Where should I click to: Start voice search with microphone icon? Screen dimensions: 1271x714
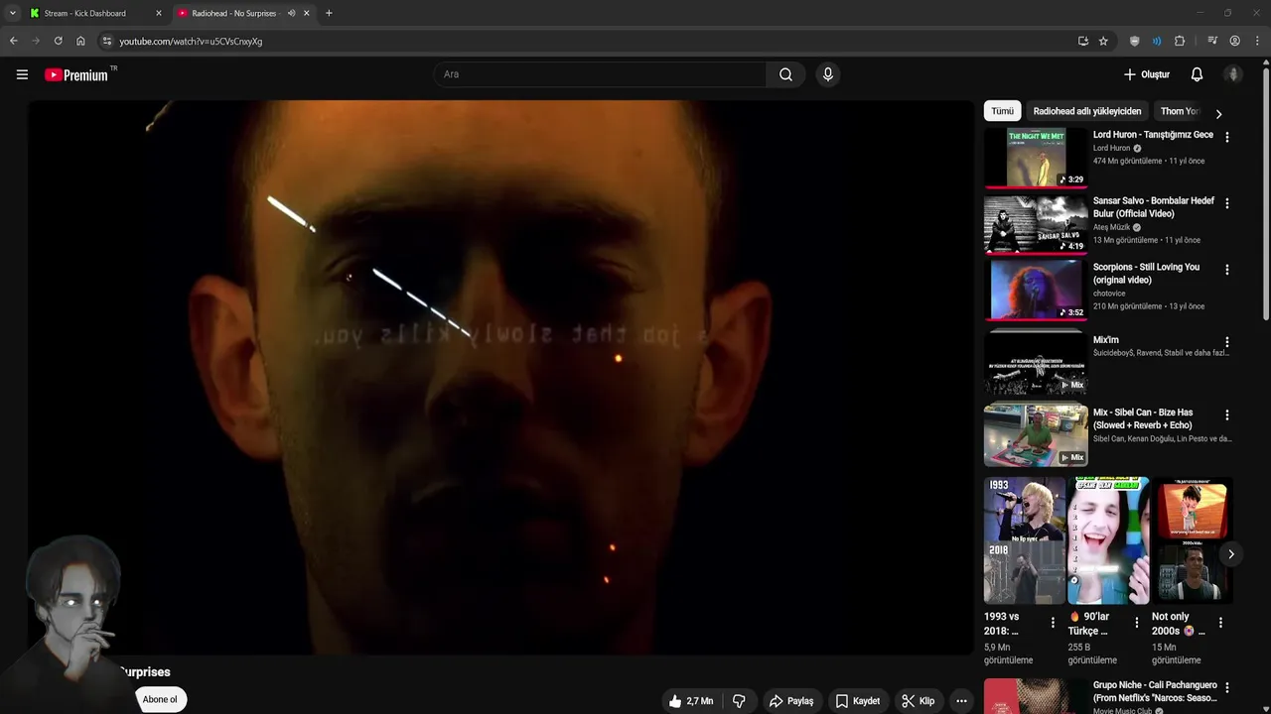coord(827,74)
